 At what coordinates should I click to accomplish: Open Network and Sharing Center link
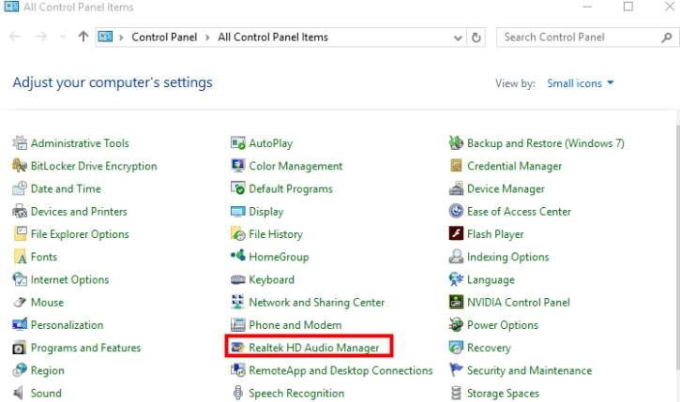(x=316, y=303)
